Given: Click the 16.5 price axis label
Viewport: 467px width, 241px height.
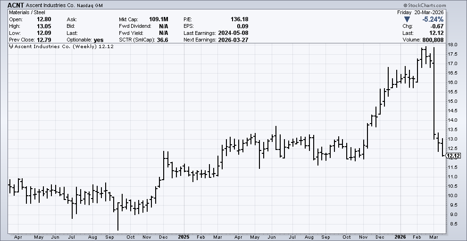Looking at the screenshot, I should click(x=453, y=73).
